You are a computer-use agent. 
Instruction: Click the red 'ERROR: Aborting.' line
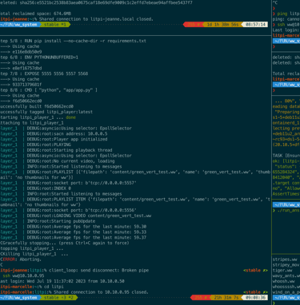tap(21, 259)
